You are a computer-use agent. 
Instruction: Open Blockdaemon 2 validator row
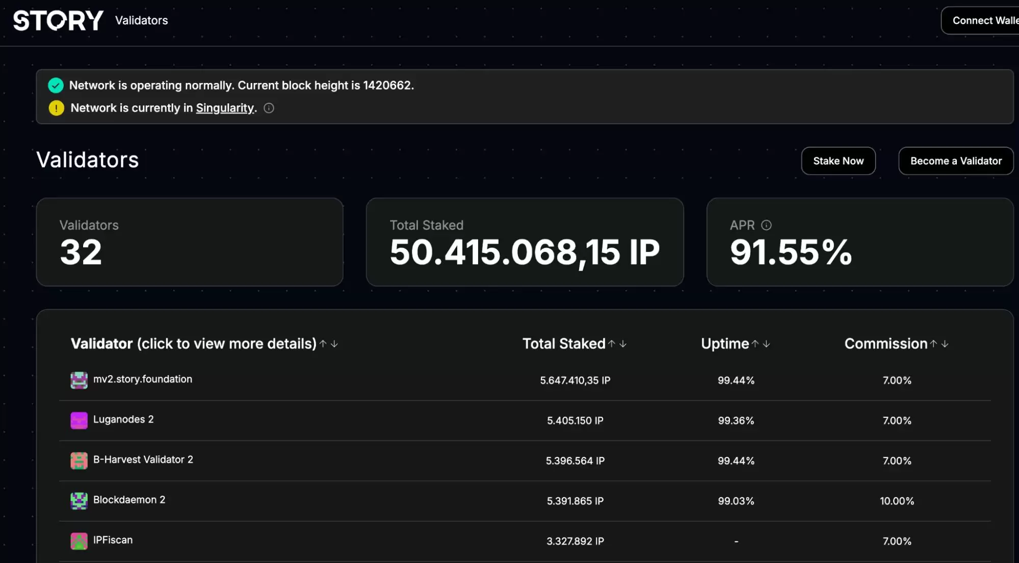click(129, 500)
